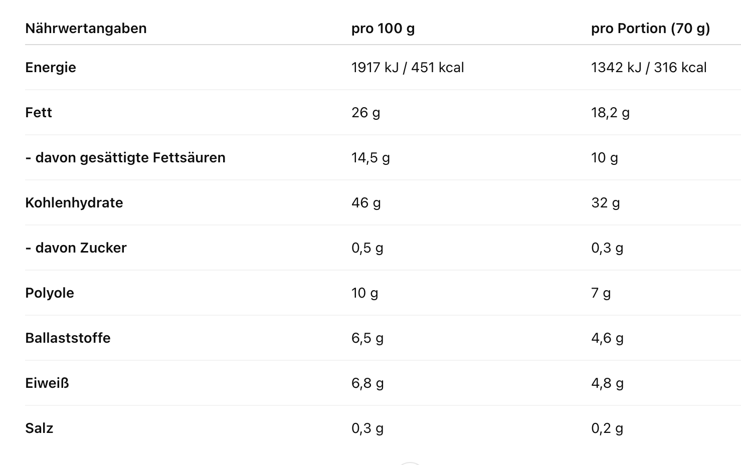741x465 pixels.
Task: Click the 18,2 g fat per portion value
Action: point(610,113)
